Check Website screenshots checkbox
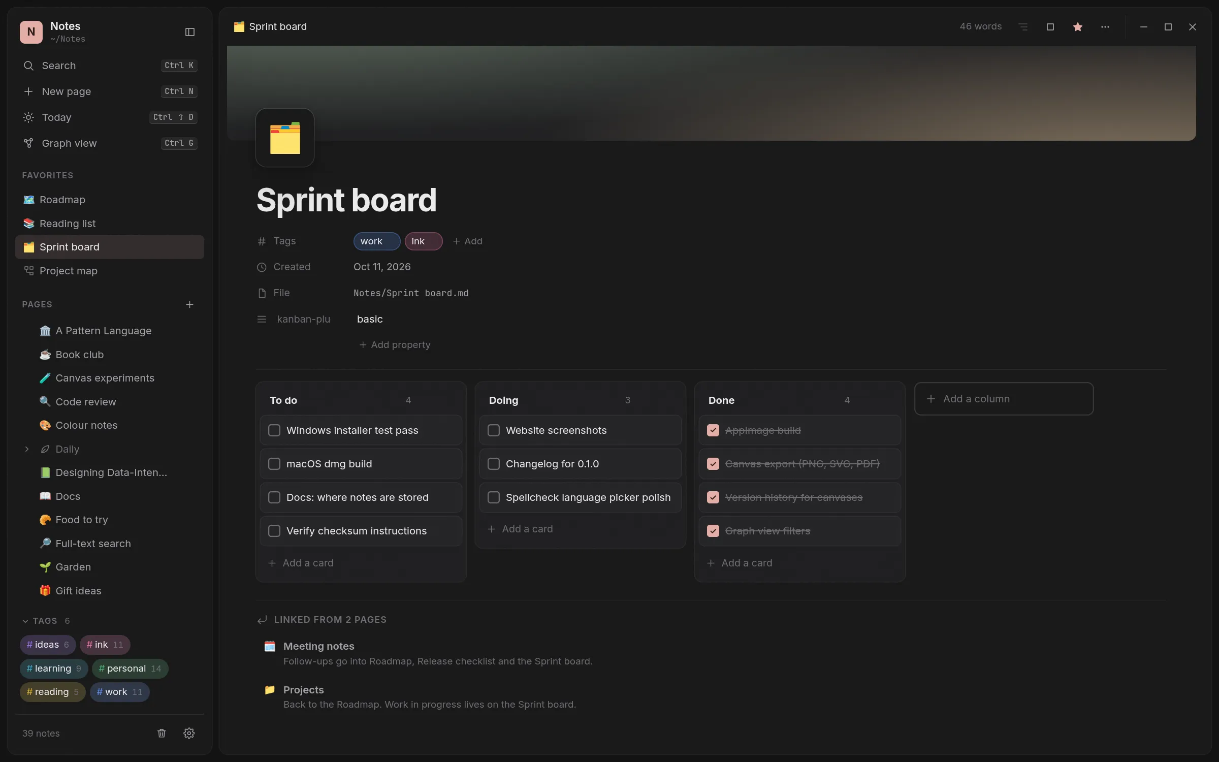 coord(494,430)
